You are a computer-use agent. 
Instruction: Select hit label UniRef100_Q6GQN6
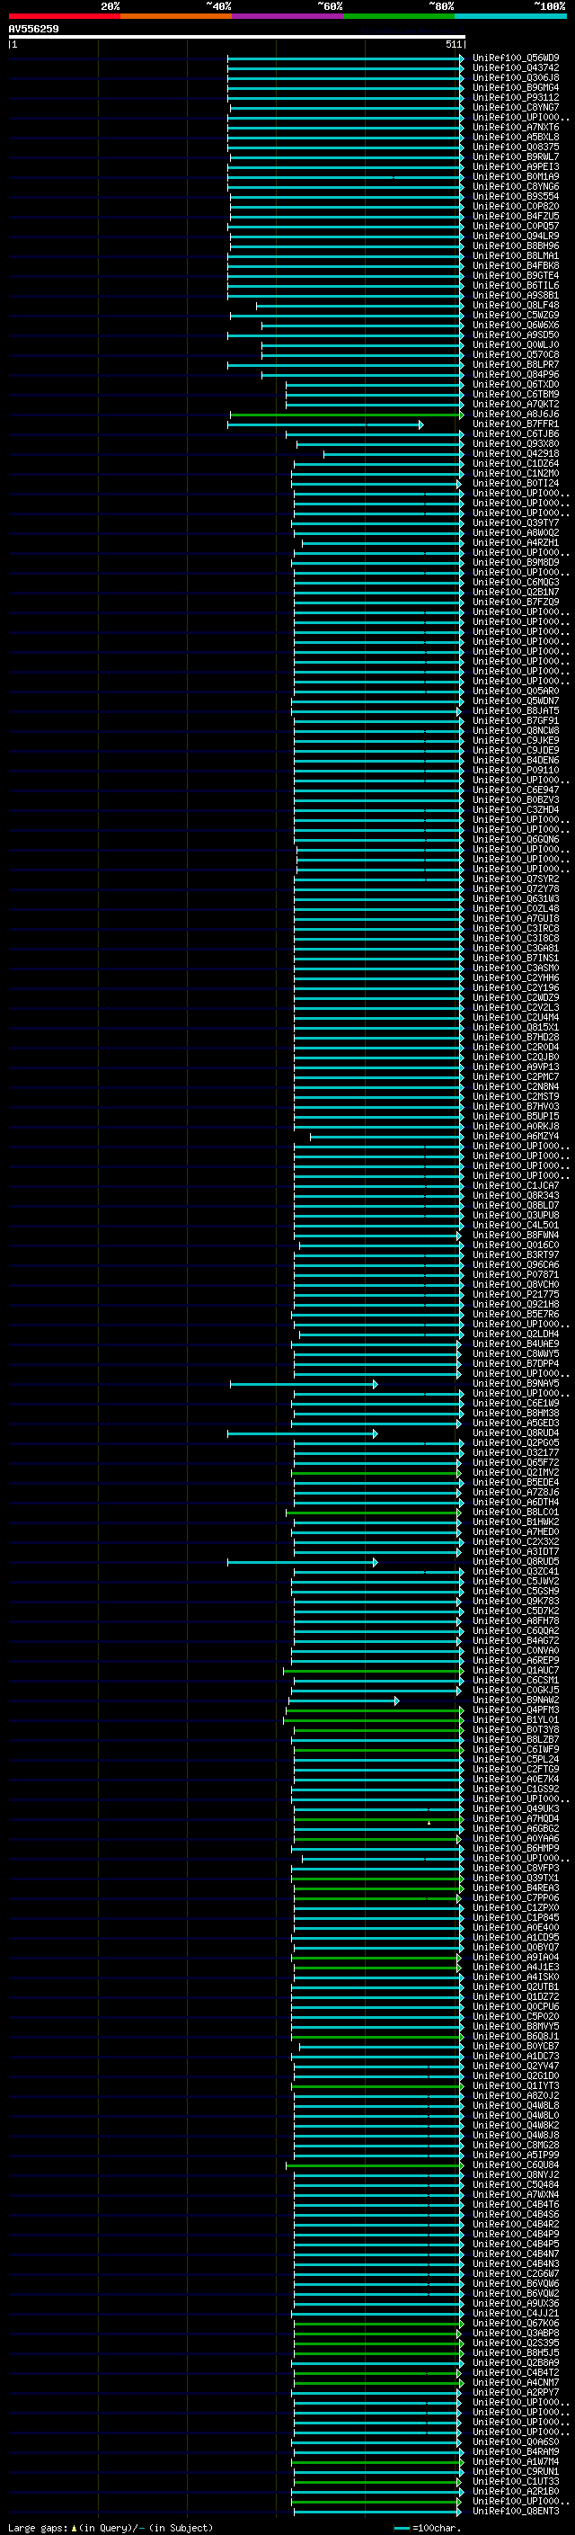516,839
